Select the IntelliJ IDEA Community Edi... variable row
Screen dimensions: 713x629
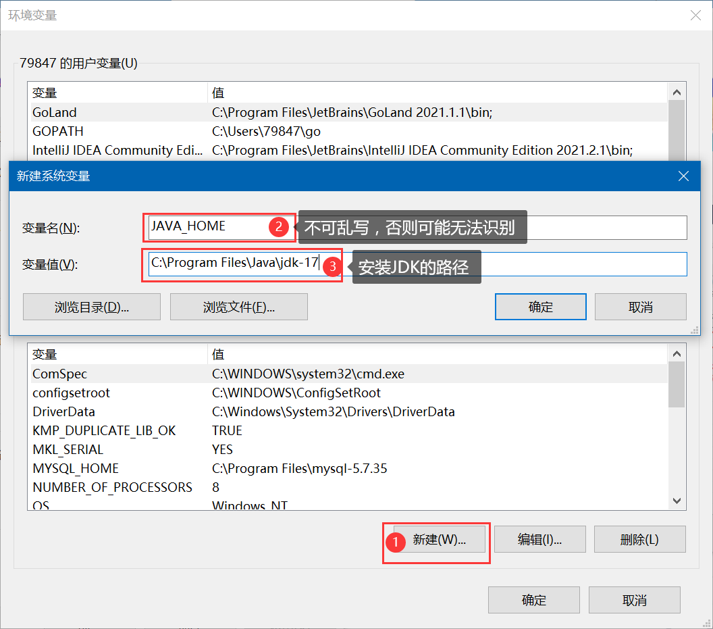349,150
